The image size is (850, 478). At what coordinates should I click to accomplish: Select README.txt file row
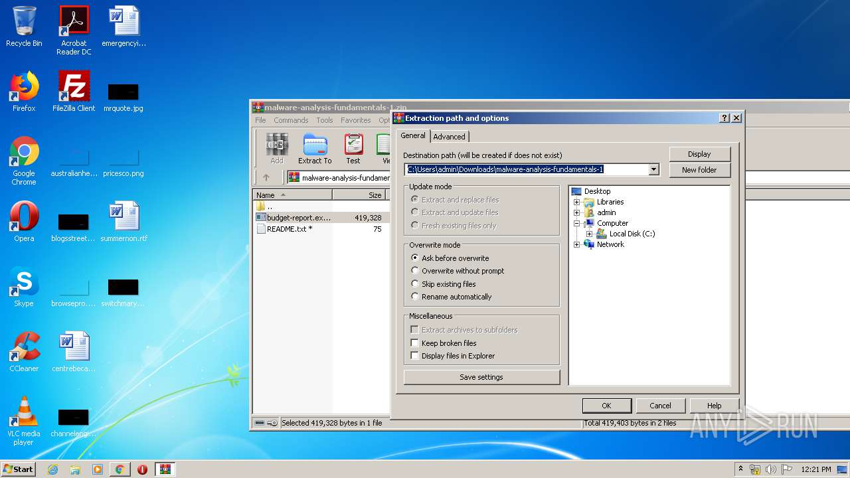[320, 229]
